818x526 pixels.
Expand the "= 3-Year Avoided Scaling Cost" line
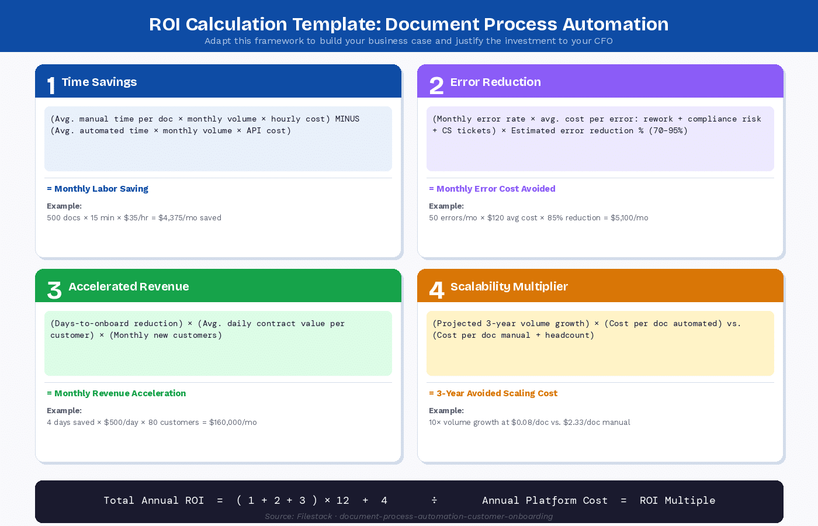(x=493, y=393)
